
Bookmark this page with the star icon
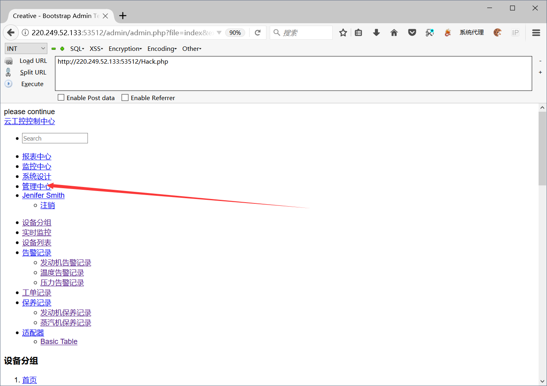click(343, 32)
